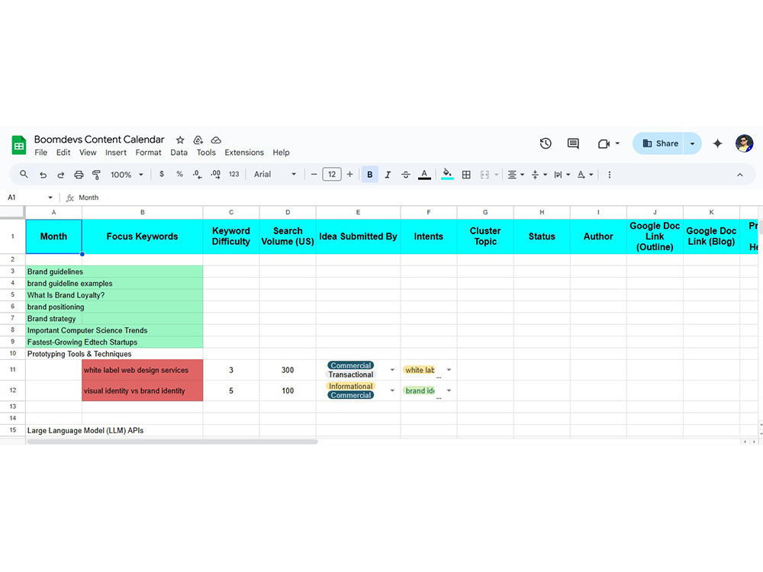763x572 pixels.
Task: Open the borders tool
Action: [x=466, y=175]
